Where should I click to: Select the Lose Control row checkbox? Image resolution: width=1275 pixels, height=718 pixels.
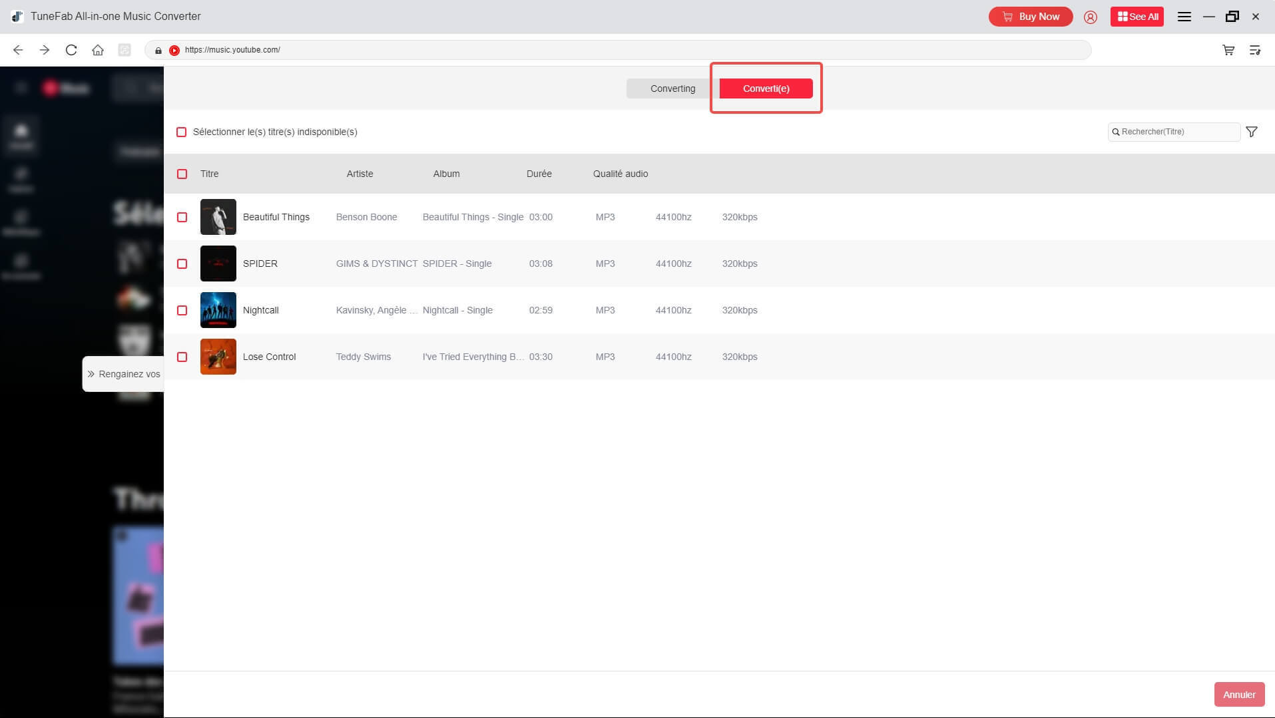(182, 357)
